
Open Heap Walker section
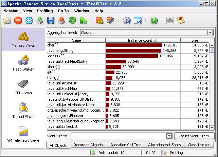tap(23, 63)
